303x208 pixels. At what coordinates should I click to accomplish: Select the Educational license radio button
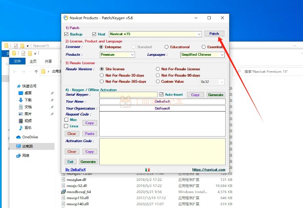[166, 47]
